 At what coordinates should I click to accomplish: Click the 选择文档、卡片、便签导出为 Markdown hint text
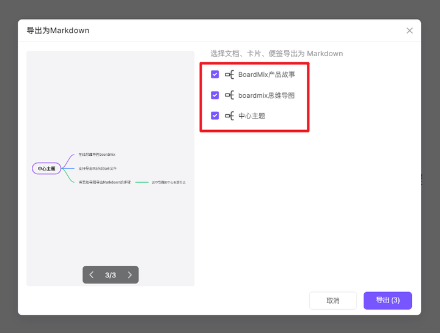point(277,54)
